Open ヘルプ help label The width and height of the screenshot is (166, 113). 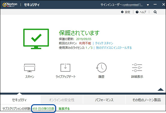143,12
